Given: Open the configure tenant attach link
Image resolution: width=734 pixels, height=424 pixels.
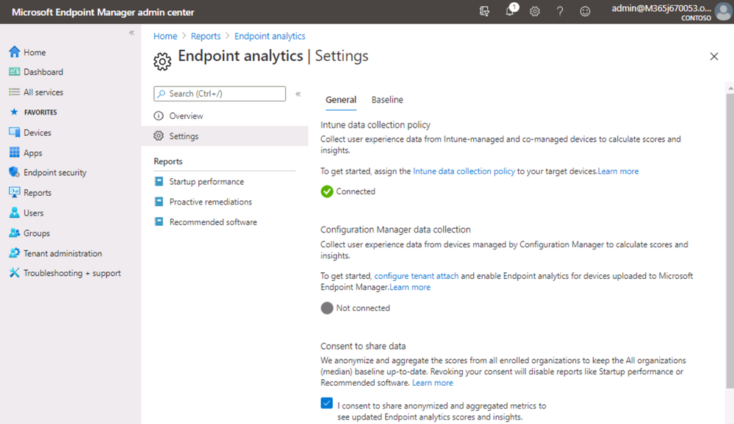Looking at the screenshot, I should (416, 276).
